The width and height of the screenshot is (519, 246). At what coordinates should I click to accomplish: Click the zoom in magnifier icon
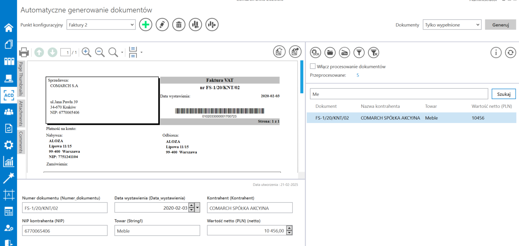point(86,52)
